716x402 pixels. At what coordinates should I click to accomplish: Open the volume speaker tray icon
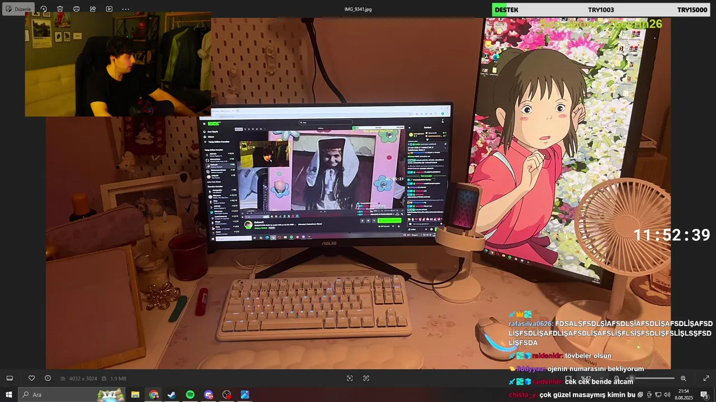pos(667,395)
